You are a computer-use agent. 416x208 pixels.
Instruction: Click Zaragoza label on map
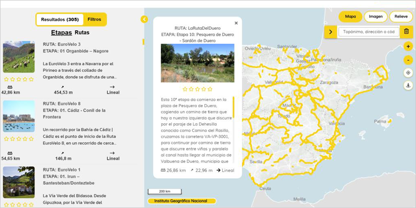coord(329,82)
